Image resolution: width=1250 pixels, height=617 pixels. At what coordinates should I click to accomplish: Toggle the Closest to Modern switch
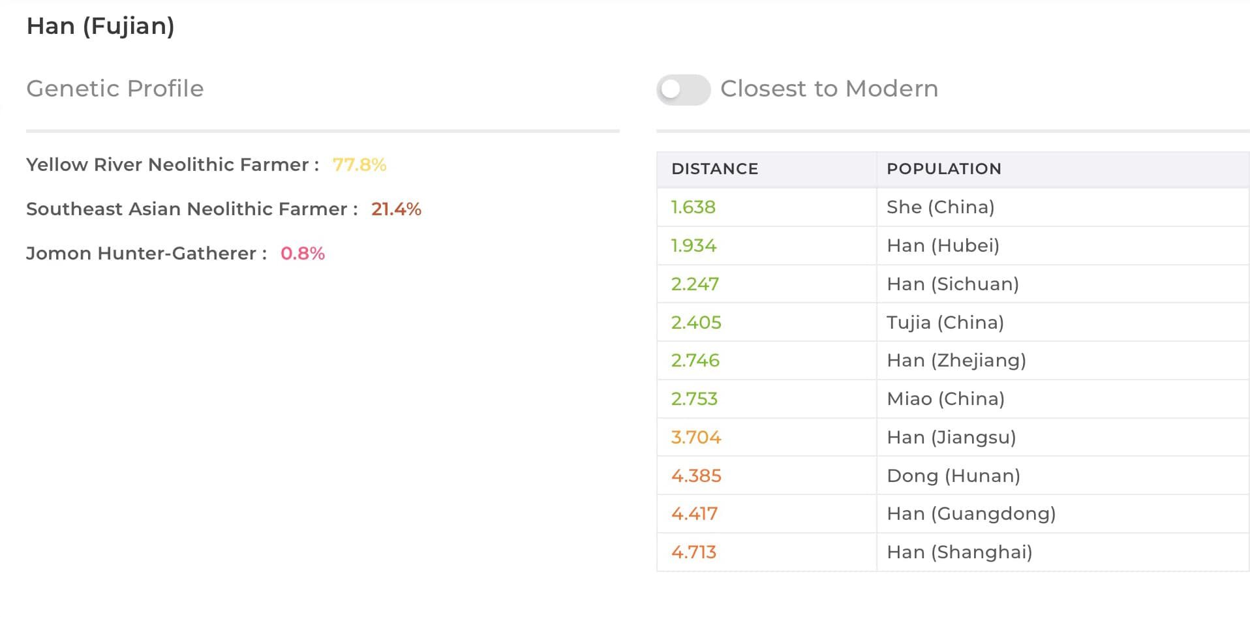[x=683, y=89]
